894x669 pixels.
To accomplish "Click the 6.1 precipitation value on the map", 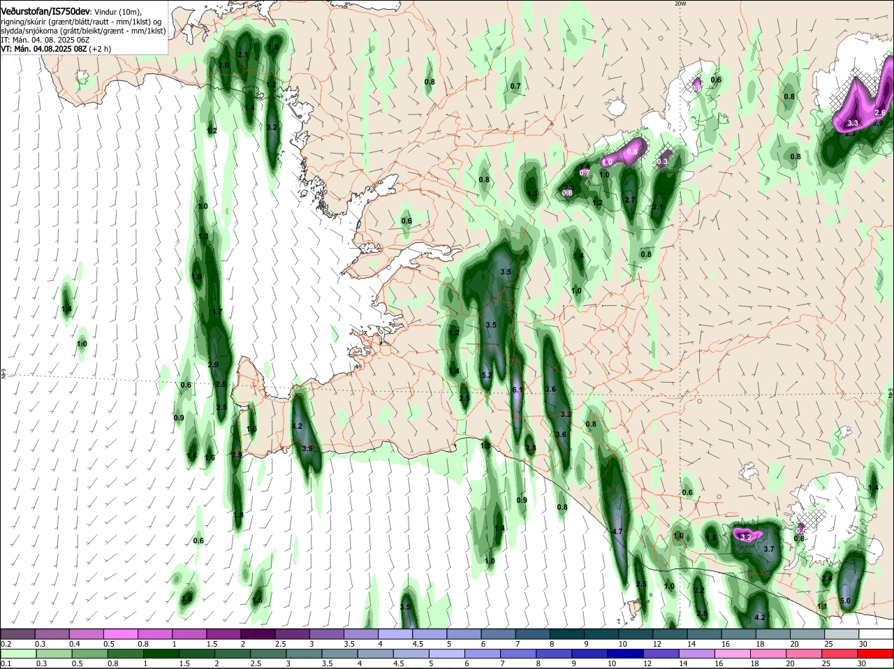I will (x=518, y=390).
